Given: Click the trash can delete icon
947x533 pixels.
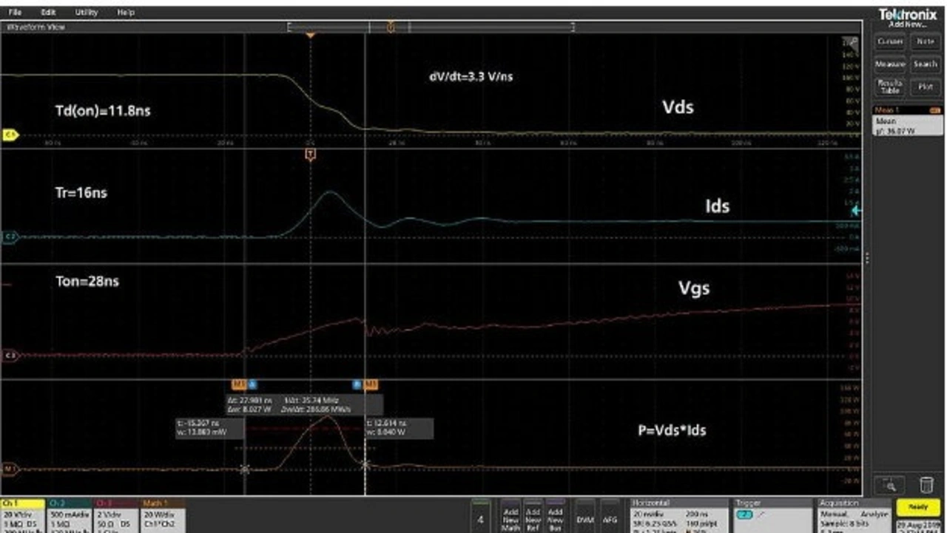Looking at the screenshot, I should click(x=926, y=485).
